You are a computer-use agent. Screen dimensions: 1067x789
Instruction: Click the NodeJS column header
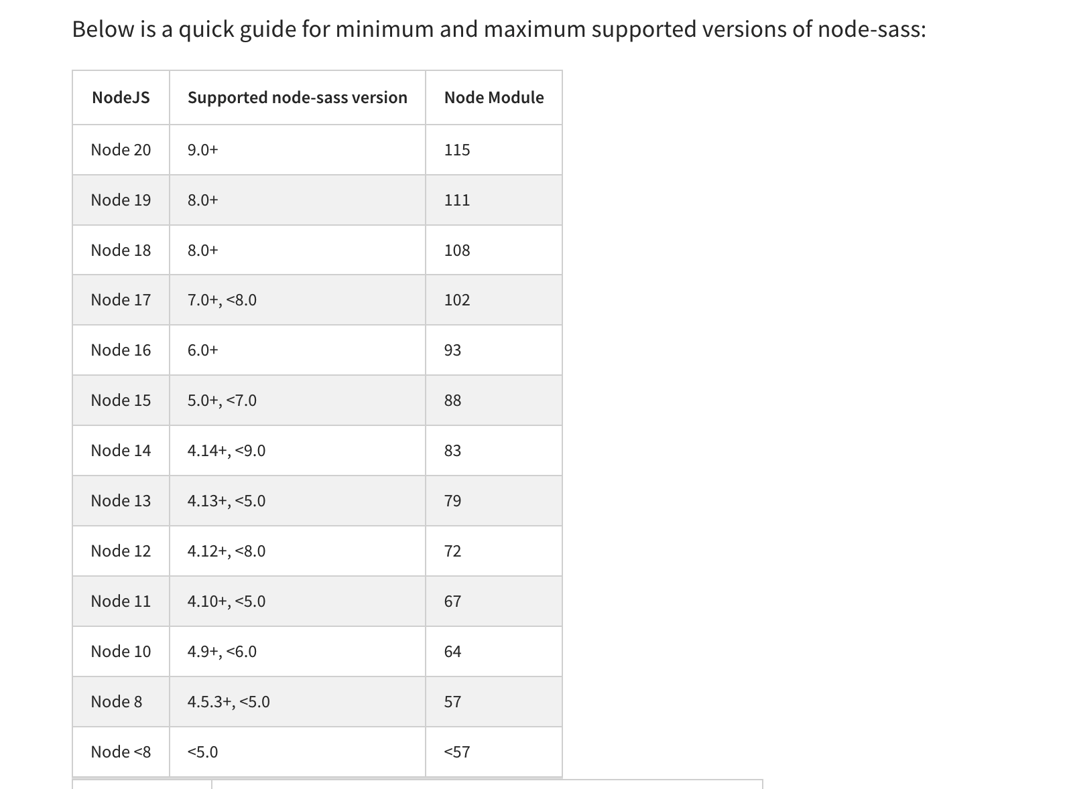tap(121, 98)
